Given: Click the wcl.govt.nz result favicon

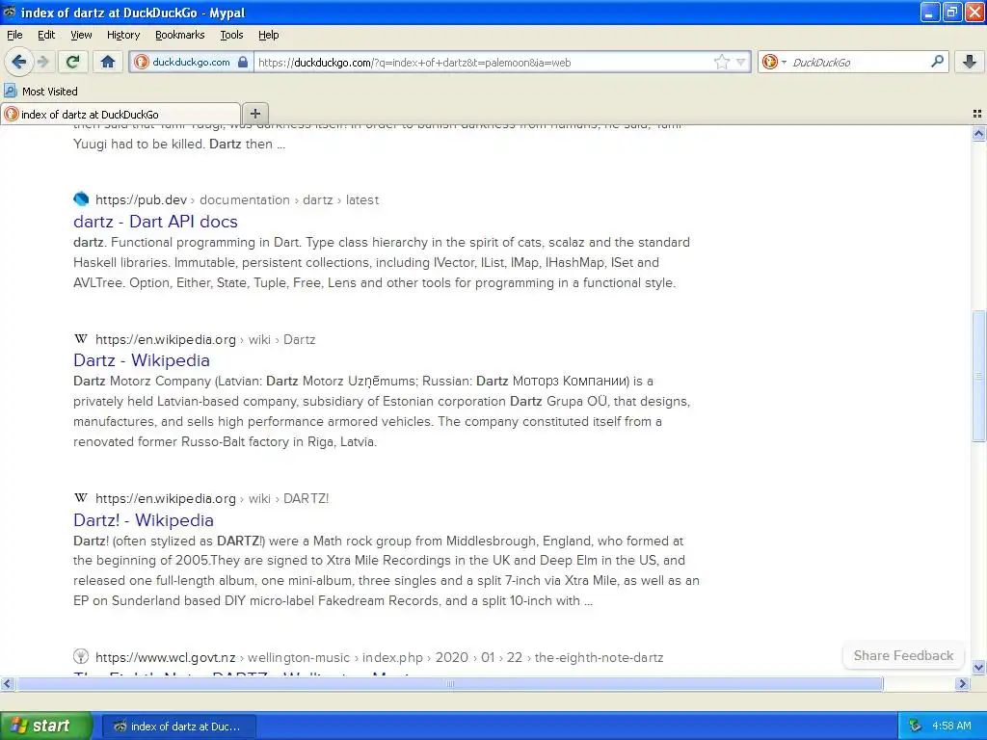Looking at the screenshot, I should [81, 656].
